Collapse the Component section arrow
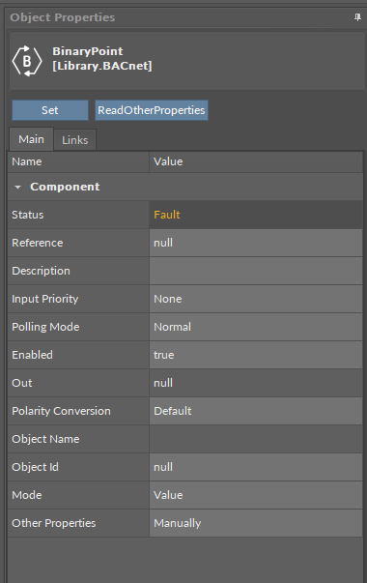This screenshot has height=583, width=367. (x=17, y=187)
